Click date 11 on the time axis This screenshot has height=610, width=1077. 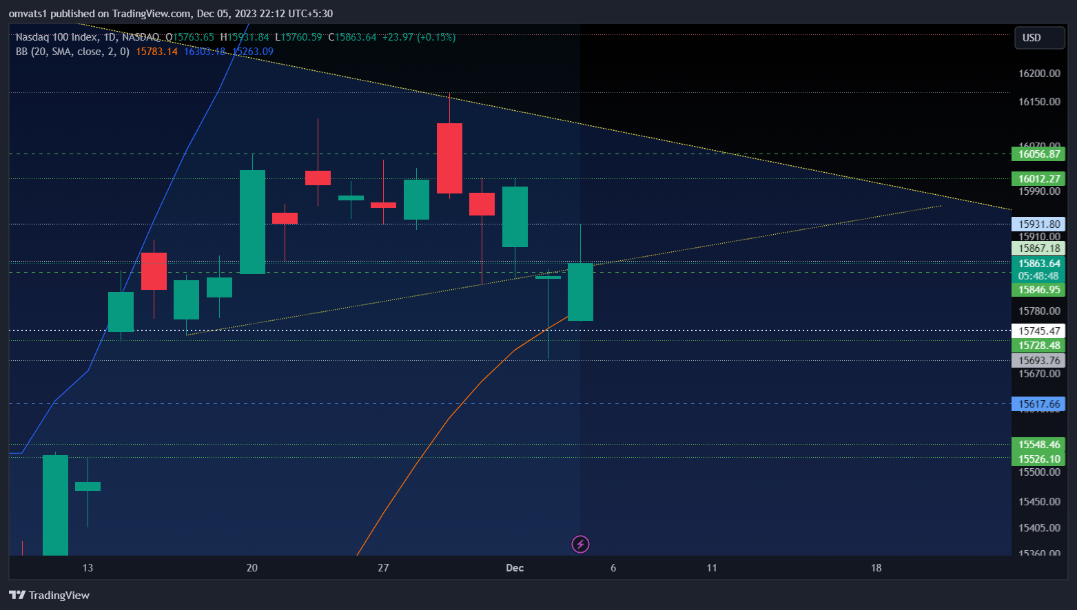[x=712, y=568]
